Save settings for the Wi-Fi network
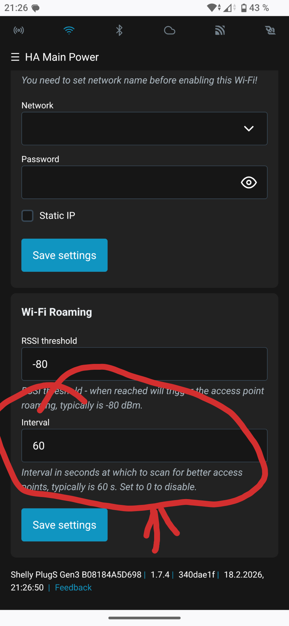This screenshot has width=289, height=626. click(x=64, y=255)
